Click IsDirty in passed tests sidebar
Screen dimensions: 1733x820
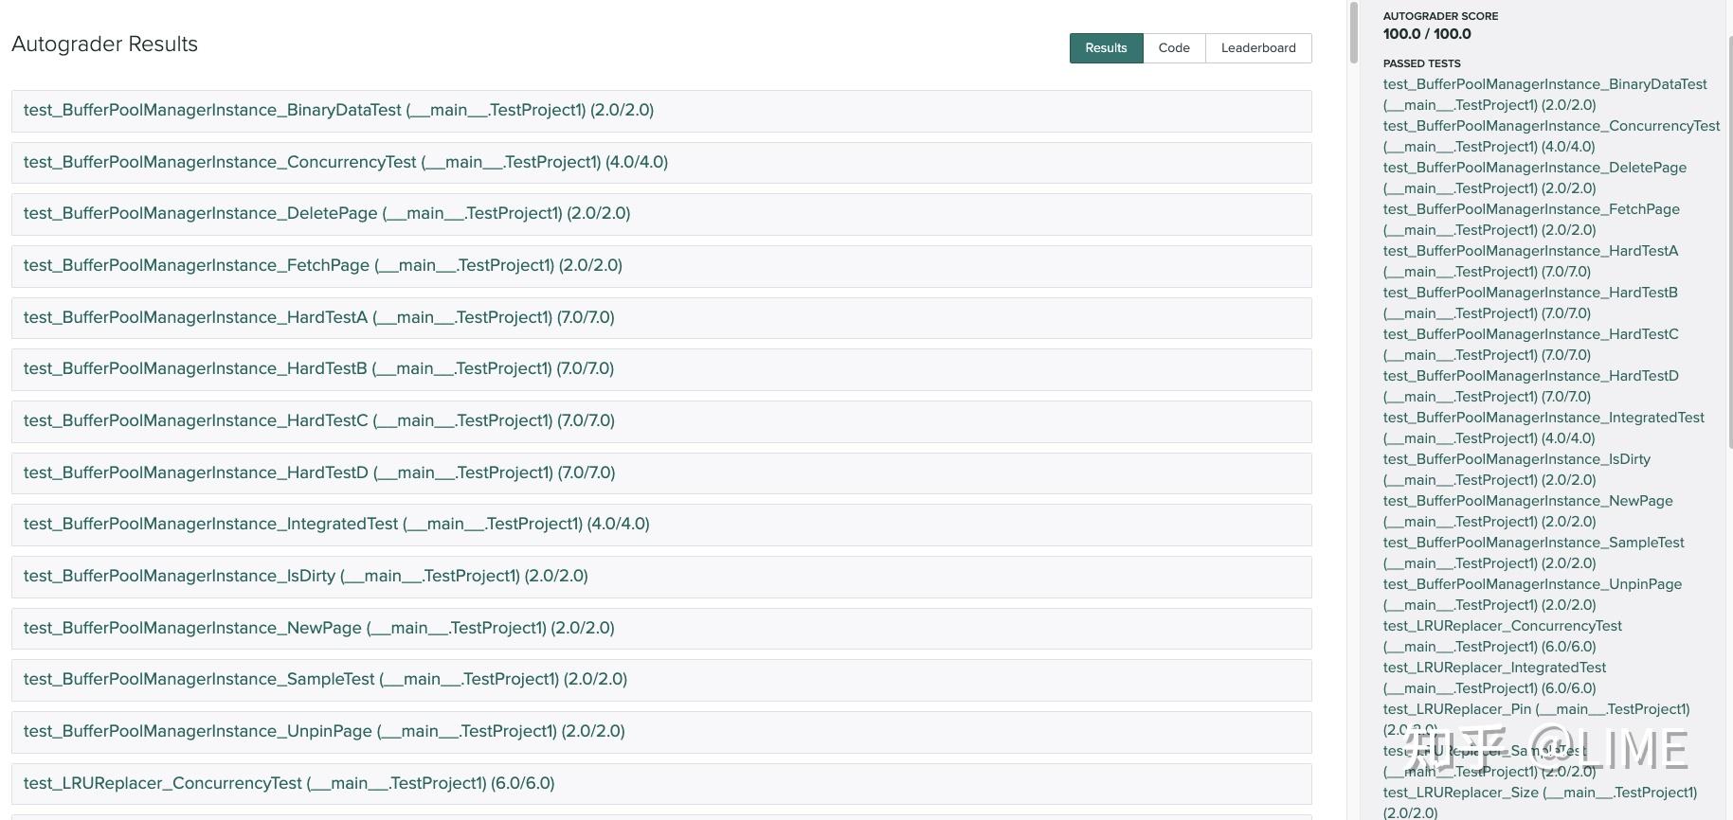1516,470
